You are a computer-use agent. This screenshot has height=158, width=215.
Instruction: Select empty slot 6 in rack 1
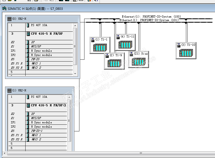pyautogui.click(x=38, y=148)
